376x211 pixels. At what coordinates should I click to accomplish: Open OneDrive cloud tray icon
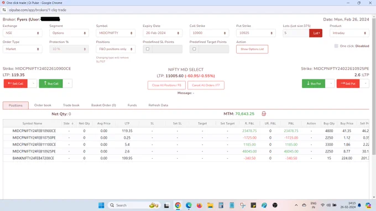point(304,205)
